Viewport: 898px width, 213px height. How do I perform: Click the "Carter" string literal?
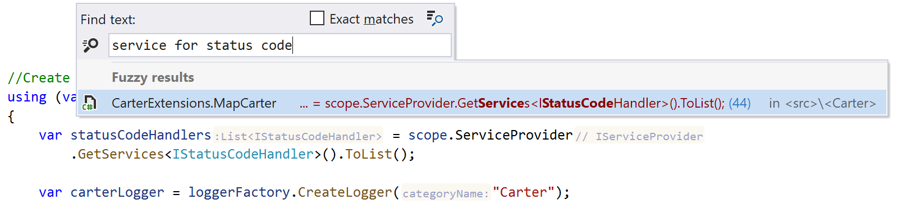tap(523, 192)
